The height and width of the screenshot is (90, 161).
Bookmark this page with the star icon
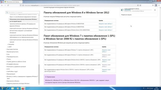coord(140,5)
